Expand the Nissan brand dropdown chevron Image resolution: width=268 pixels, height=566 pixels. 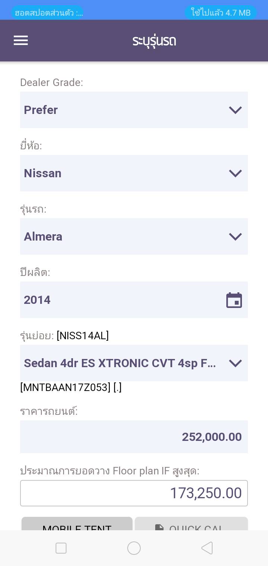235,174
